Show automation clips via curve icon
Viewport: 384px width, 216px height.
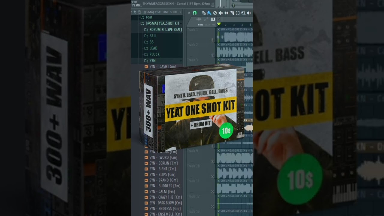[206, 19]
